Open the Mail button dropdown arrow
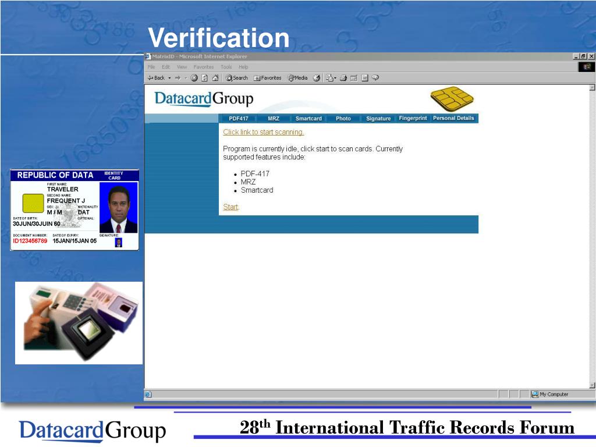This screenshot has width=596, height=447. 335,78
